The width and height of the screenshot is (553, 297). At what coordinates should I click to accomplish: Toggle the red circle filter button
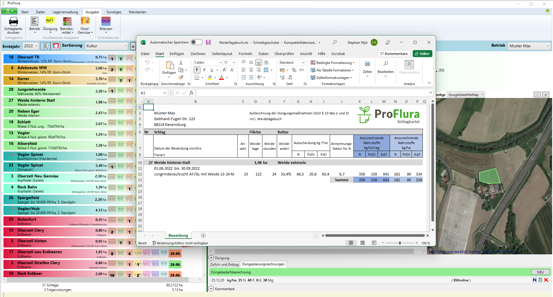tap(56, 46)
